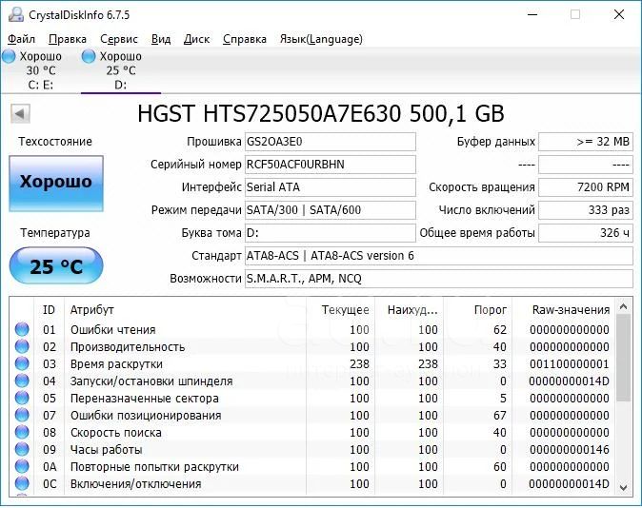642x508 pixels.
Task: Open the Сервис menu
Action: pos(119,39)
